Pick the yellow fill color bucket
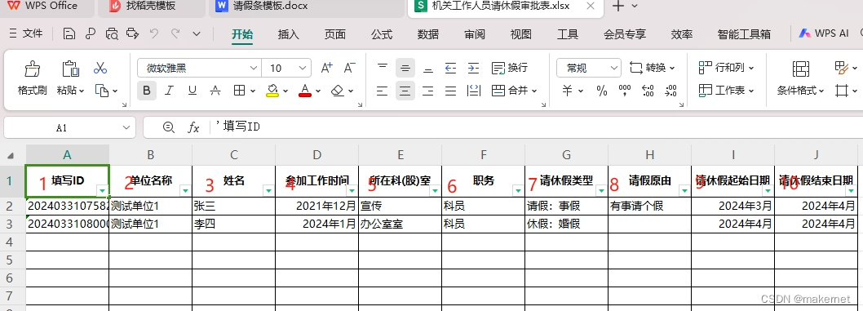863x311 pixels. (272, 91)
